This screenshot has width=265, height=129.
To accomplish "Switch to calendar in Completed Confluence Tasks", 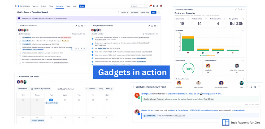I will (x=97, y=34).
